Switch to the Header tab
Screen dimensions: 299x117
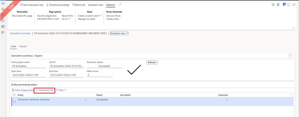(x=23, y=46)
